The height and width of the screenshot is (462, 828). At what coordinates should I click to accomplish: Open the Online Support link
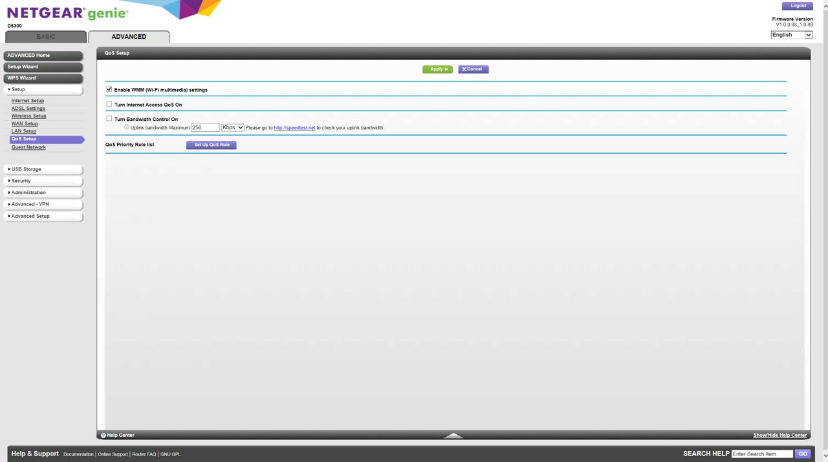(x=113, y=454)
